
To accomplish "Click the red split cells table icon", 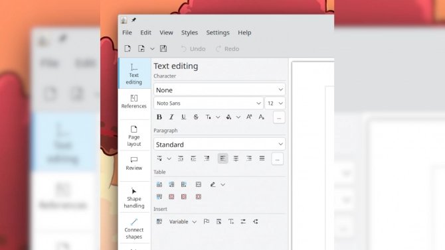I will (x=199, y=197).
